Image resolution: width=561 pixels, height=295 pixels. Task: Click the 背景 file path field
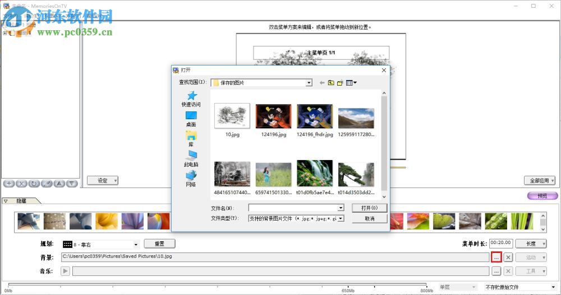pos(275,257)
